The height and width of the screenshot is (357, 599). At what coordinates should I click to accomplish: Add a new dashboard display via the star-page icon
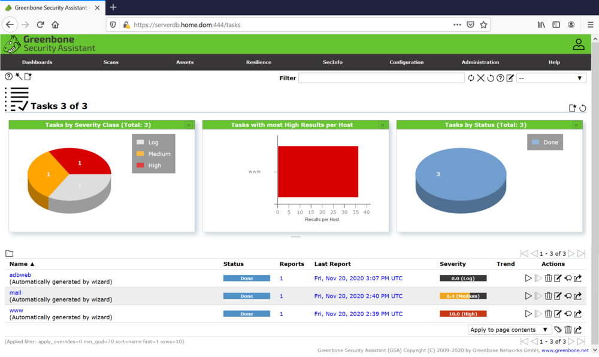[x=572, y=108]
